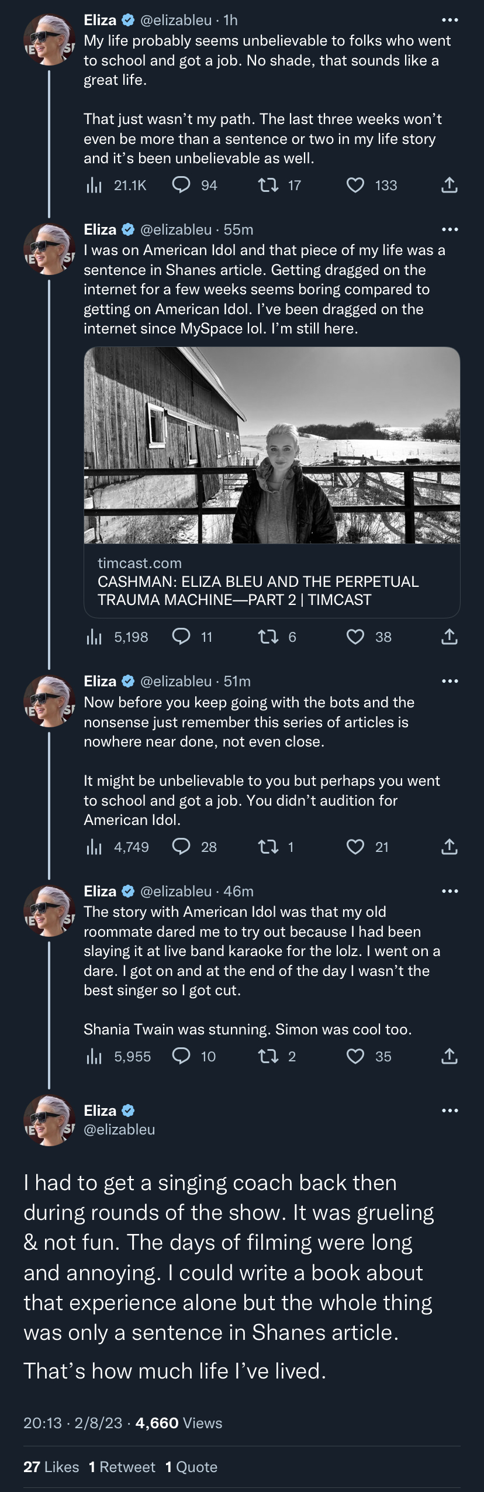Open the barn photo article thumbnail

[272, 445]
